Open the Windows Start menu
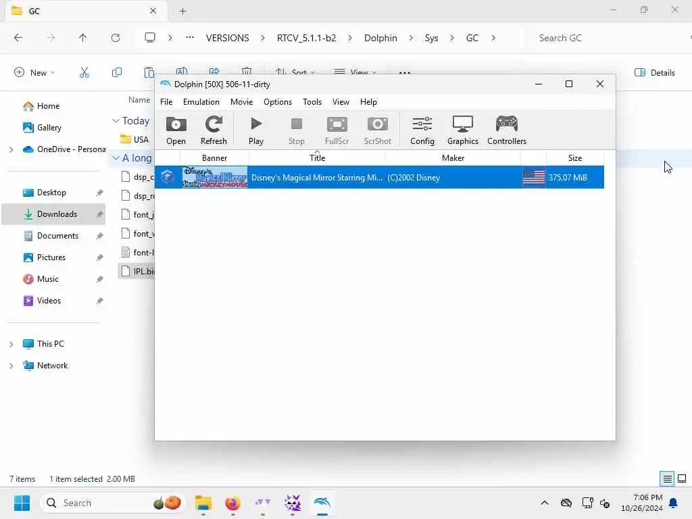 click(x=22, y=503)
